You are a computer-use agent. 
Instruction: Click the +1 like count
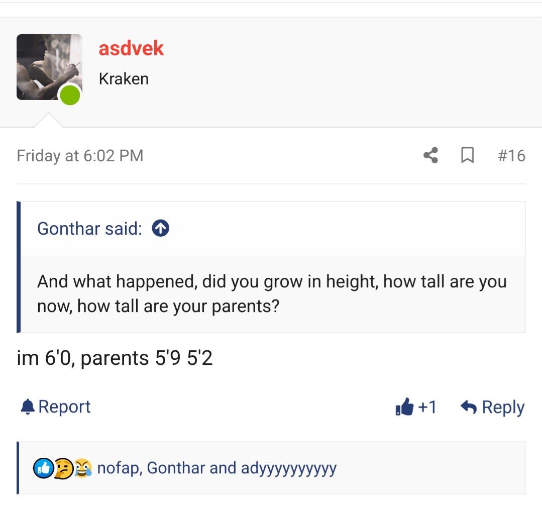(427, 407)
